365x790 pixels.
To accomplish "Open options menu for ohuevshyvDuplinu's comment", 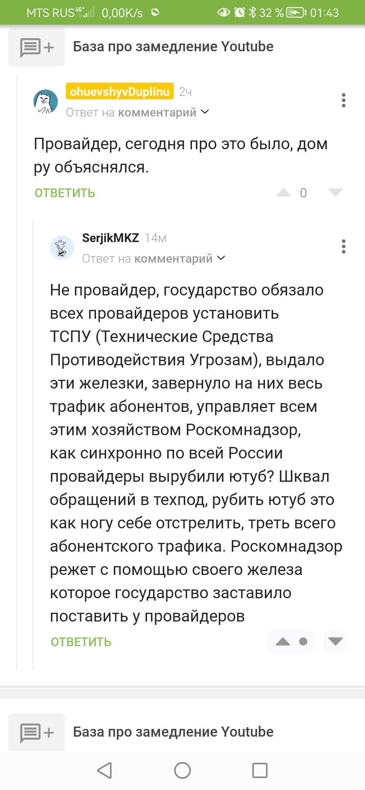I will coord(343,100).
